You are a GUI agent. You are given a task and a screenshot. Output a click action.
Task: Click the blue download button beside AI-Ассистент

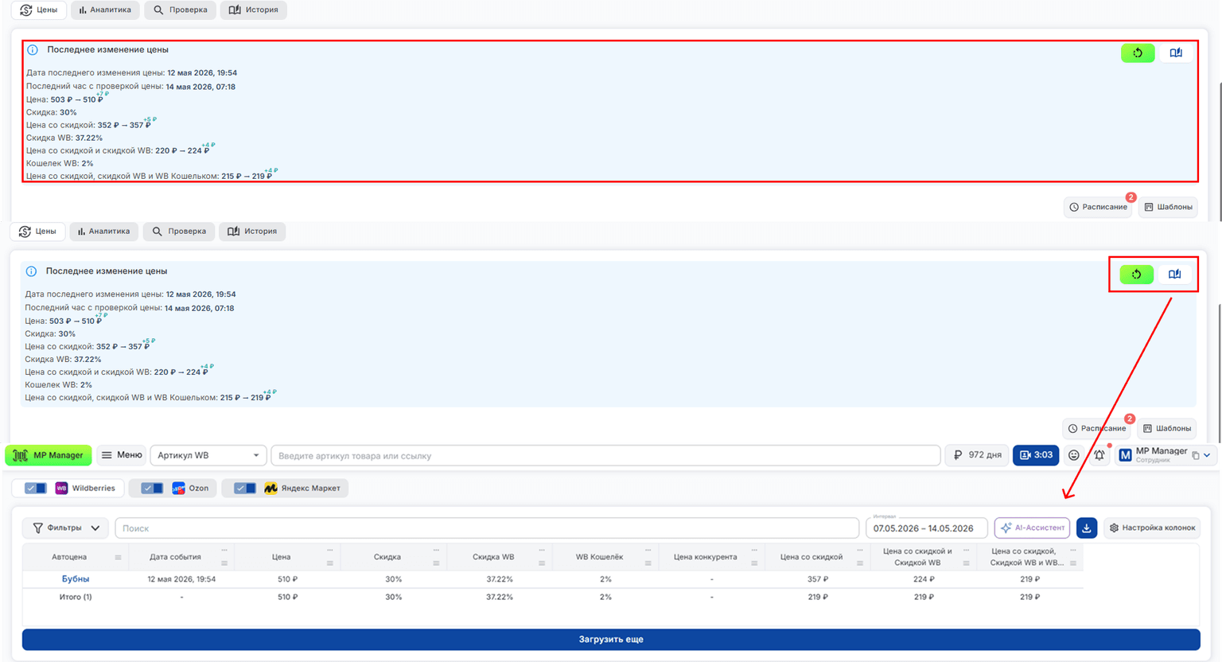(1087, 528)
